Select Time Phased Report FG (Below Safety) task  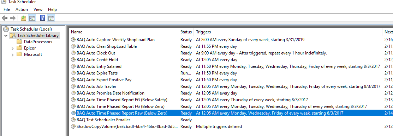[x=122, y=100]
